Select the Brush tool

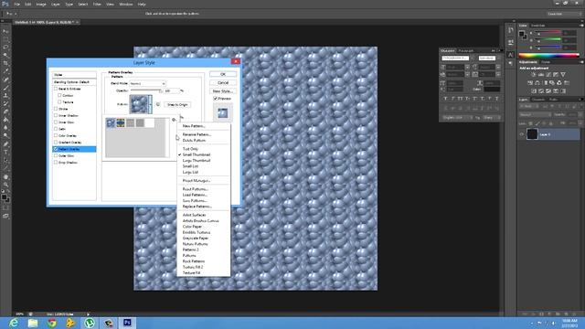pyautogui.click(x=5, y=88)
